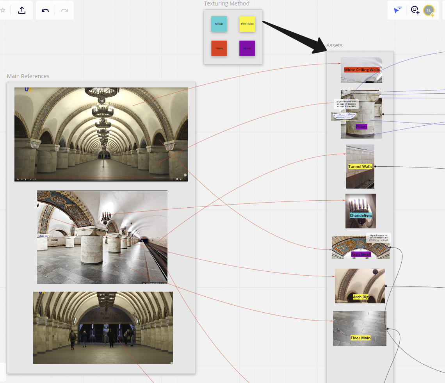Select the yellow Trim Tilable sticky note

pos(247,24)
